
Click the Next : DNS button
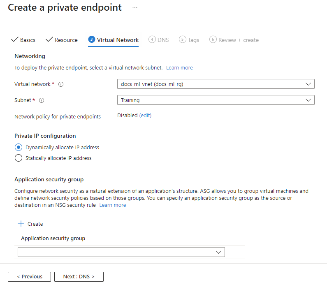pos(79,277)
